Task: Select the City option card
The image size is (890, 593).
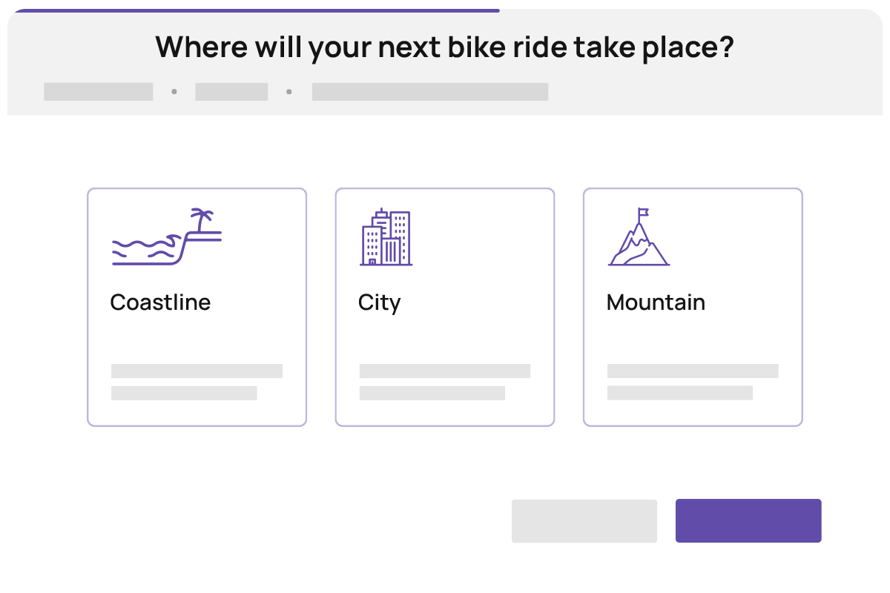Action: point(445,334)
